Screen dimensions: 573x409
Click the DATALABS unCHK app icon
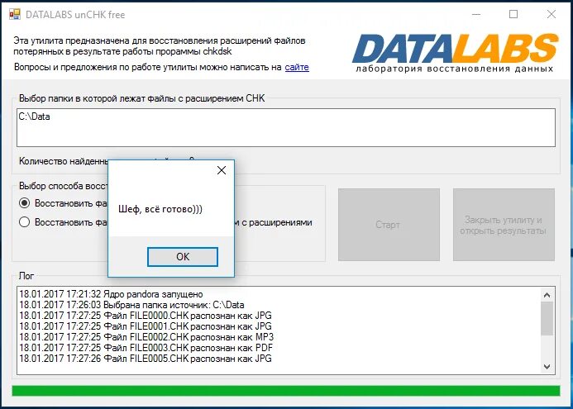point(15,15)
